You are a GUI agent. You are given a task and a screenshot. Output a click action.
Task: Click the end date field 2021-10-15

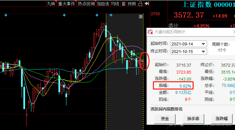coord(189,51)
